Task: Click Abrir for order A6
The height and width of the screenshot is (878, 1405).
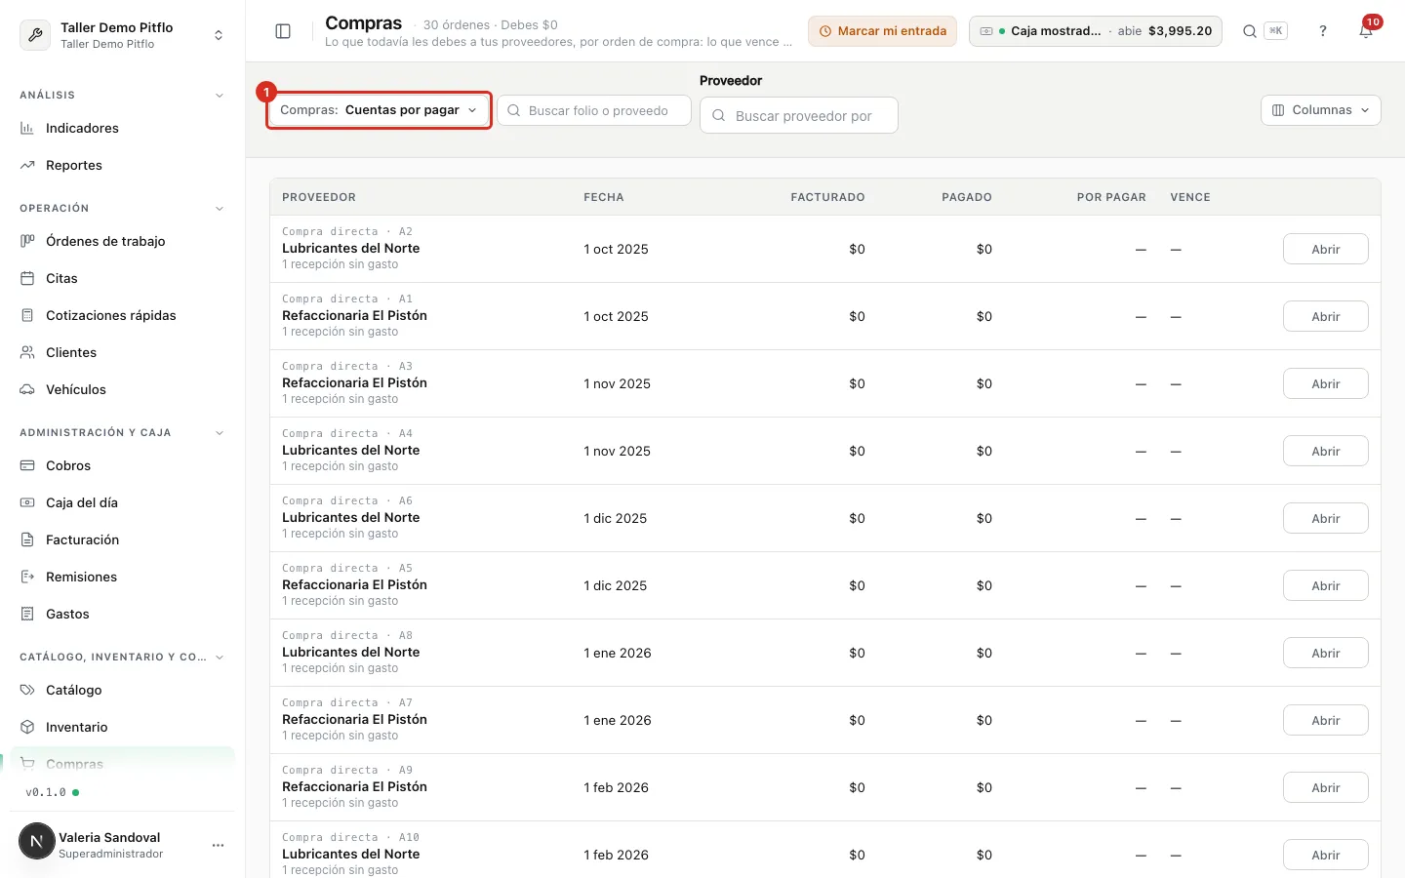Action: coord(1325,518)
